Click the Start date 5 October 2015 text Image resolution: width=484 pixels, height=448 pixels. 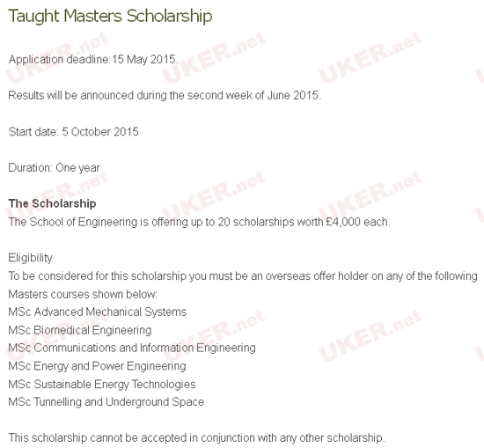[x=73, y=132]
